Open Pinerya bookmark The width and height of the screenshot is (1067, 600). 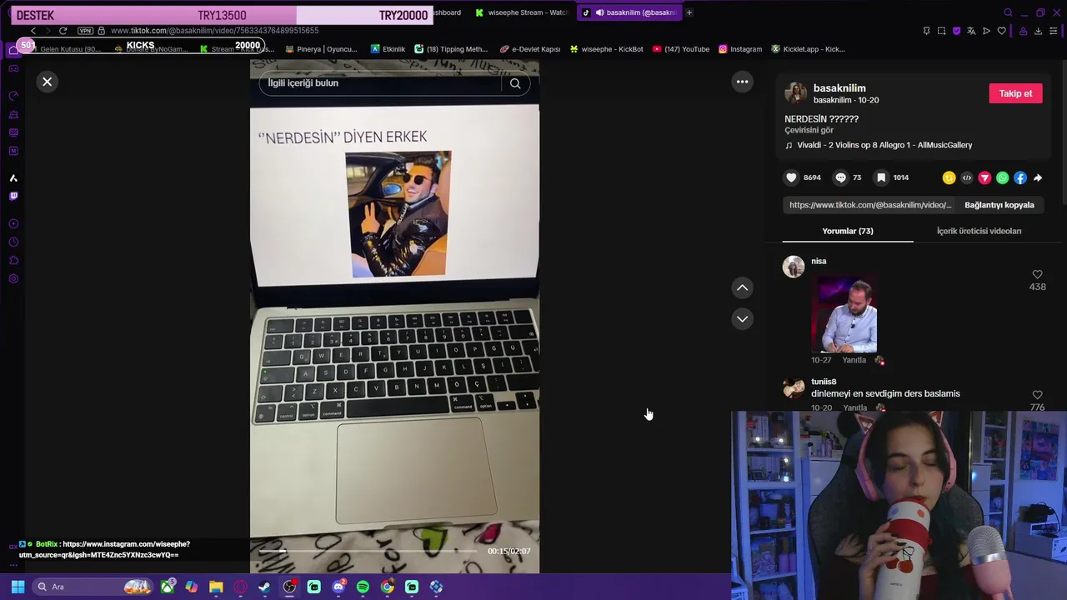321,49
